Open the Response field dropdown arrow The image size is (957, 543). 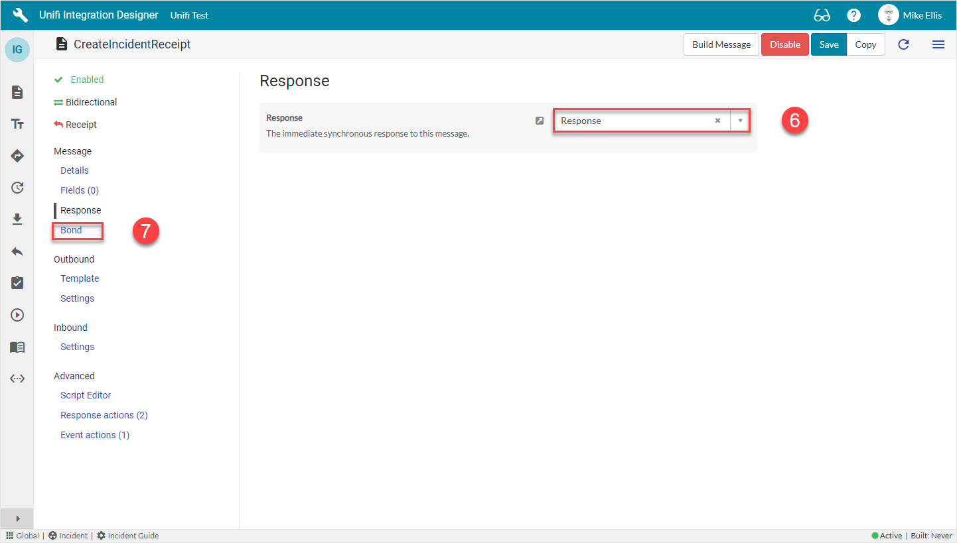point(739,121)
